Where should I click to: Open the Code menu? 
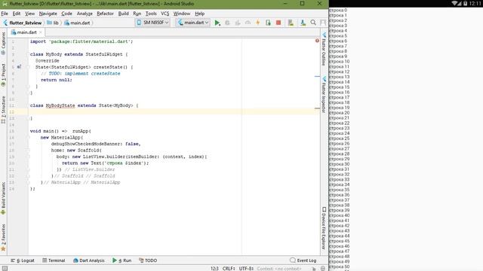tap(66, 14)
